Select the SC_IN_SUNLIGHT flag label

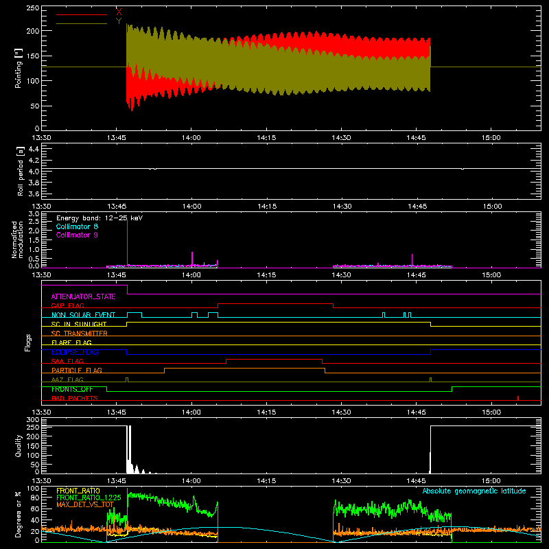(x=79, y=324)
